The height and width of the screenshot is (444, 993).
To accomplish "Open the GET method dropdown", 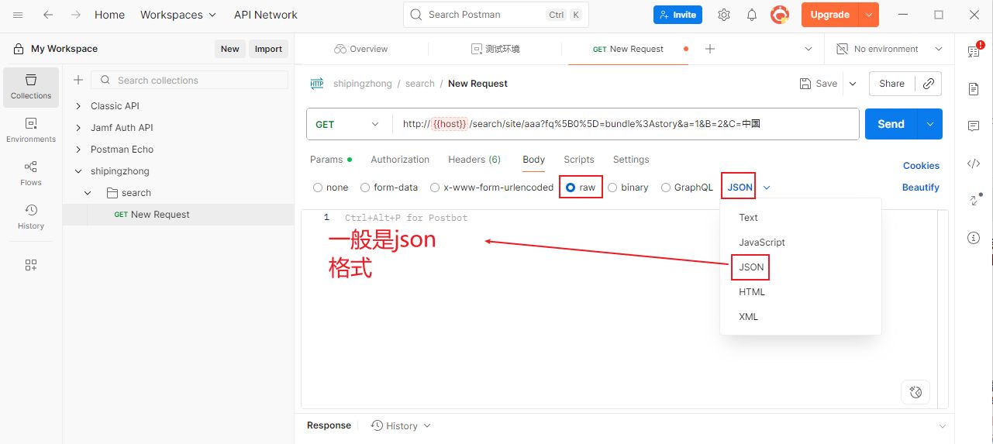I will point(349,124).
